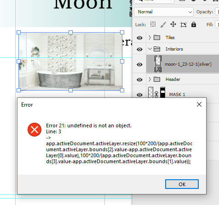
Task: Hide the Tiles group layer
Action: pos(139,38)
